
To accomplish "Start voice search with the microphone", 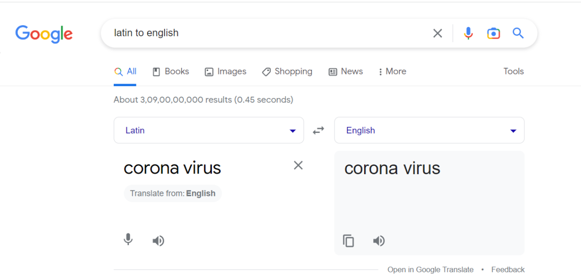I will tap(468, 33).
